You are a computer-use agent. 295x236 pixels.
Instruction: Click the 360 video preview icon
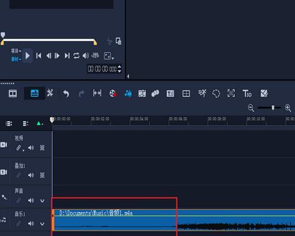point(95,55)
